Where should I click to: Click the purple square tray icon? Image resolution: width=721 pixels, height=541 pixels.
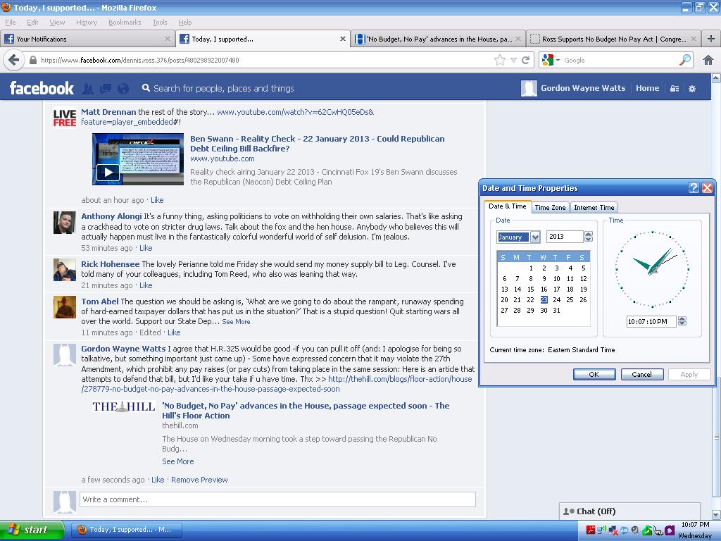670,530
